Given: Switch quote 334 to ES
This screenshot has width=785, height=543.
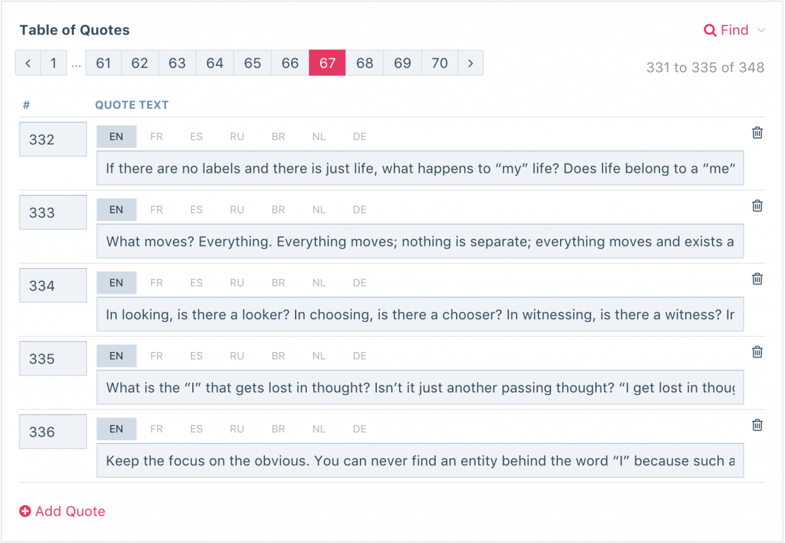Looking at the screenshot, I should pyautogui.click(x=196, y=283).
